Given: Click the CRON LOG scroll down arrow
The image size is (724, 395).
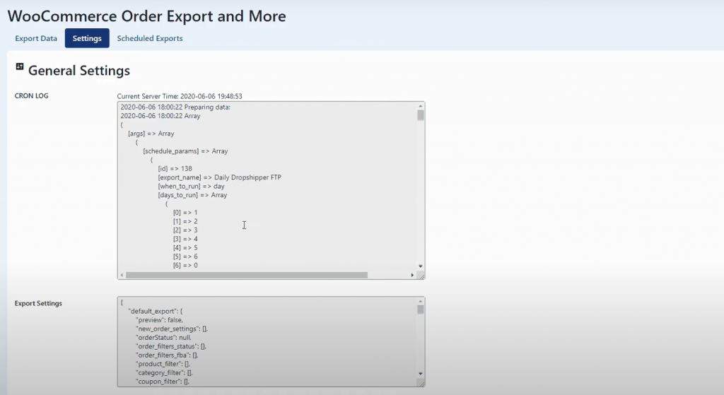Looking at the screenshot, I should pyautogui.click(x=420, y=266).
